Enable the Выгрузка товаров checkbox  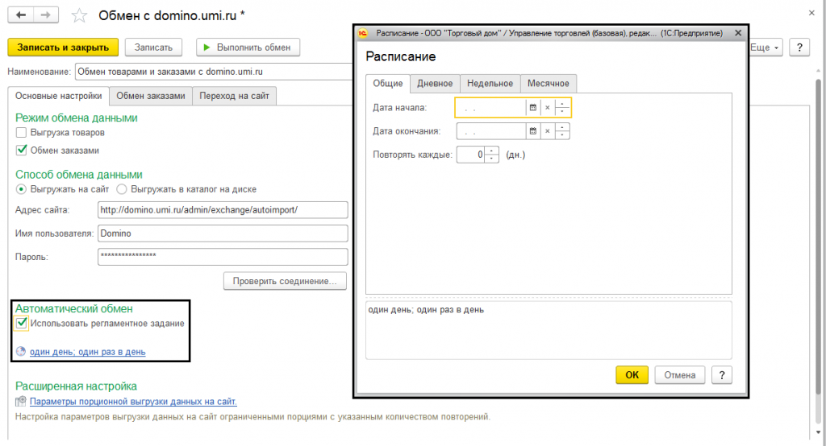point(21,133)
